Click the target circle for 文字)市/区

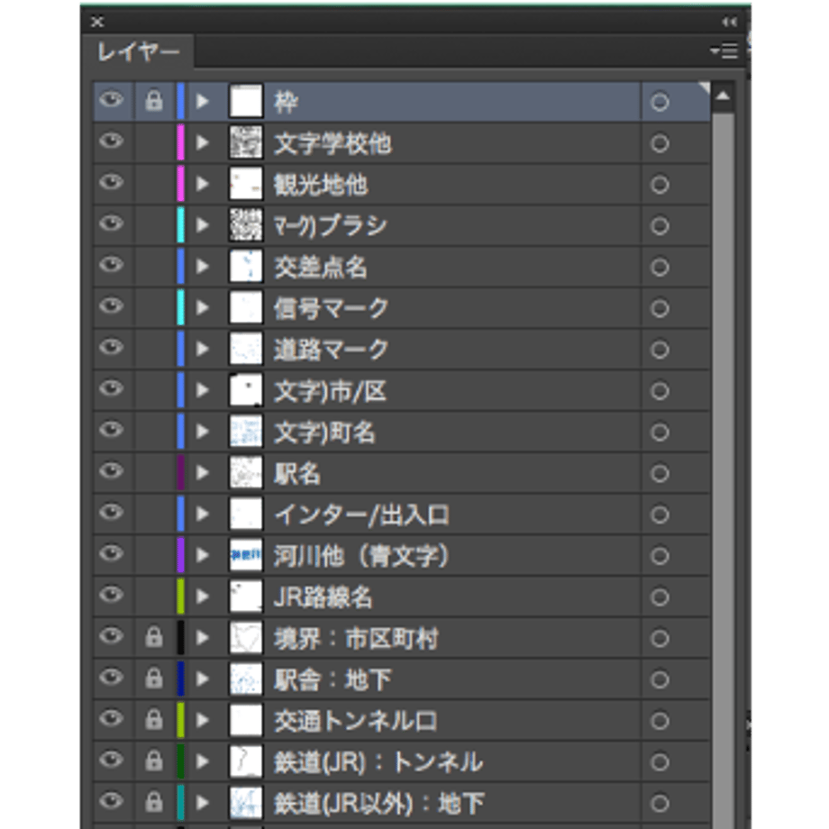[x=660, y=391]
